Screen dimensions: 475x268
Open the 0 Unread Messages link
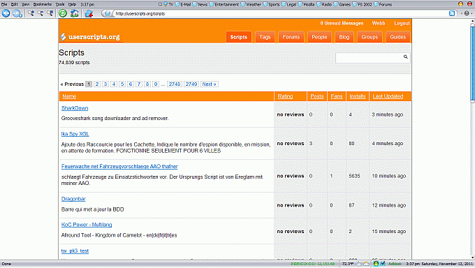click(342, 23)
